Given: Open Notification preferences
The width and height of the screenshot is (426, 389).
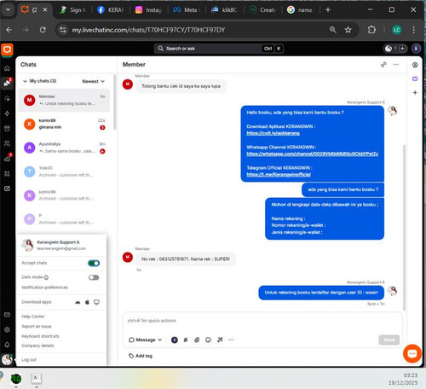Looking at the screenshot, I should pos(45,287).
